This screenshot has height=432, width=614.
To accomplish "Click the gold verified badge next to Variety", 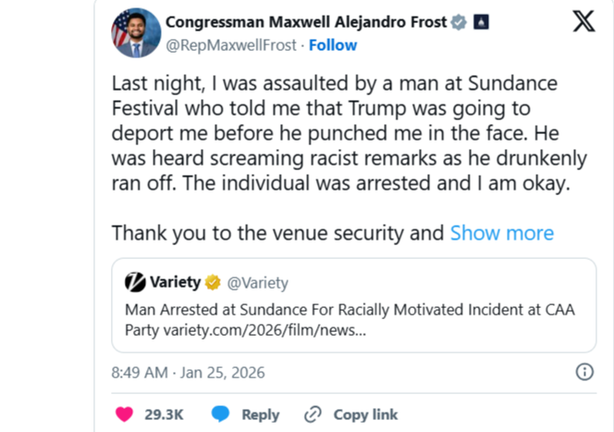I will [x=212, y=282].
